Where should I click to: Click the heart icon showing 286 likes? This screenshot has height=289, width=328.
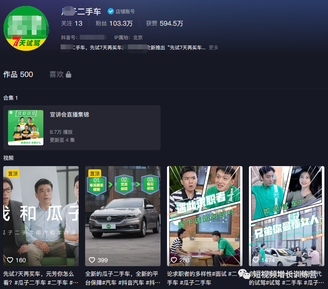point(174,260)
